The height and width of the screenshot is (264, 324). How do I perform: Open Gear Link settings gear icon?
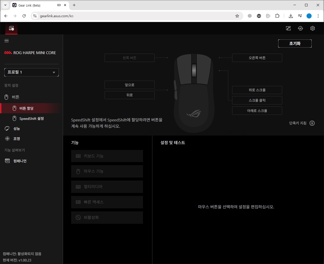click(313, 28)
